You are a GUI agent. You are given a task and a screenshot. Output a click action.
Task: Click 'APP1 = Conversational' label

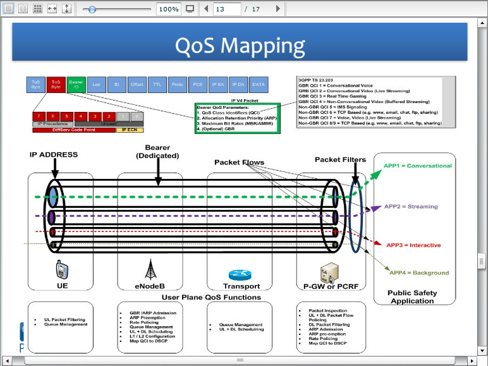[x=417, y=166]
